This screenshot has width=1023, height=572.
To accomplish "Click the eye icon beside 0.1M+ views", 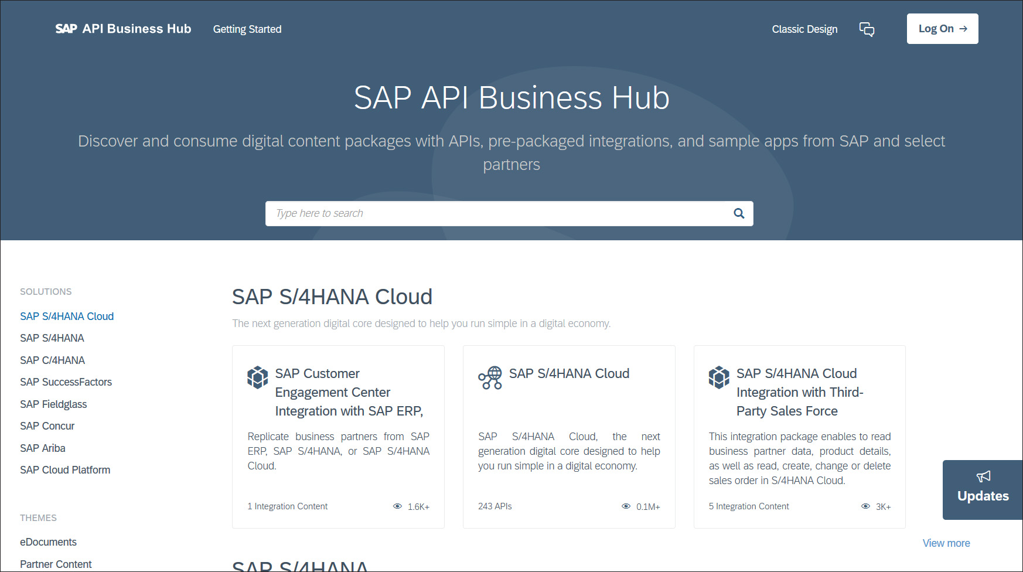I will click(x=626, y=506).
